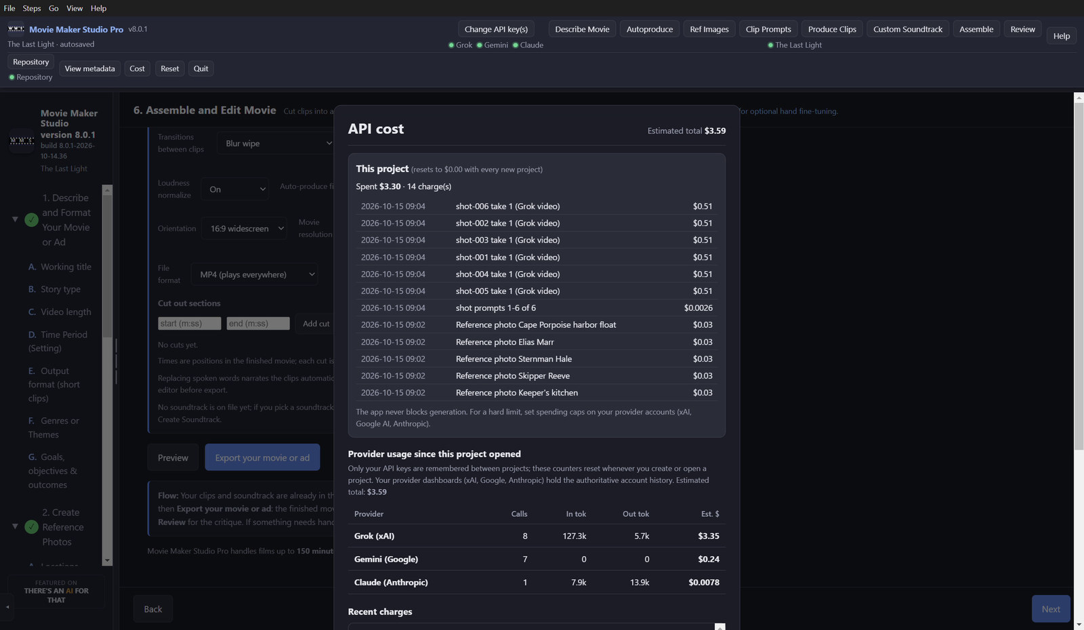This screenshot has height=630, width=1084.
Task: Click View metadata button
Action: [89, 68]
